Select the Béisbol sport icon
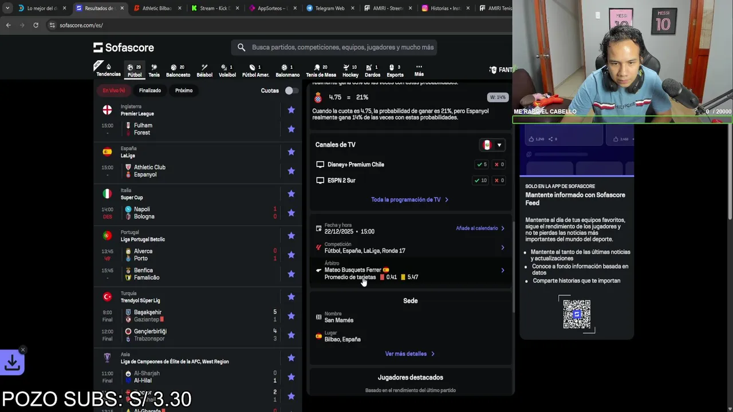 coord(204,70)
